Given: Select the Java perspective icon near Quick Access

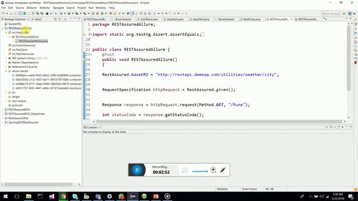Looking at the screenshot, I should point(350,13).
